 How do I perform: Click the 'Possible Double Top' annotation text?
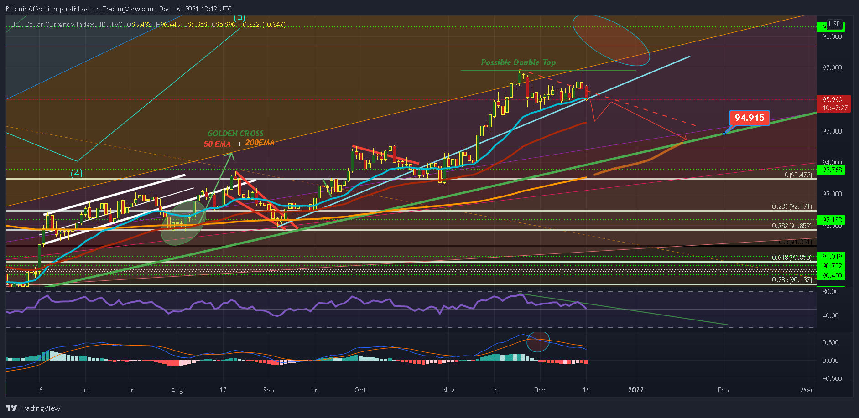coord(518,62)
